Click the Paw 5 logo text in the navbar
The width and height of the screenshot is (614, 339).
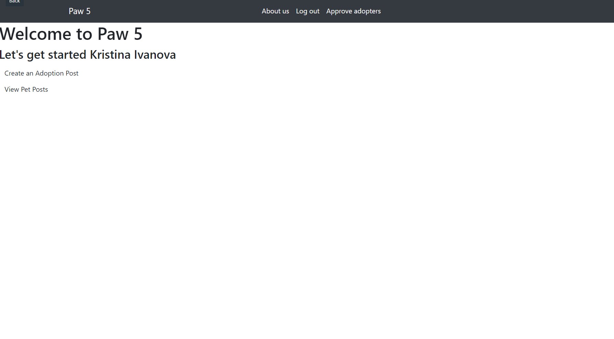(79, 11)
